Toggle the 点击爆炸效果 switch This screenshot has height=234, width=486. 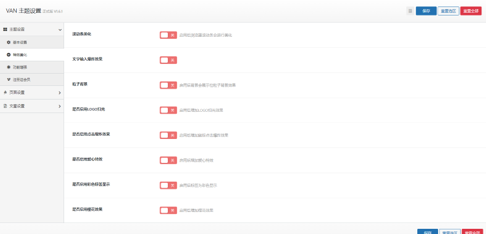pos(168,135)
